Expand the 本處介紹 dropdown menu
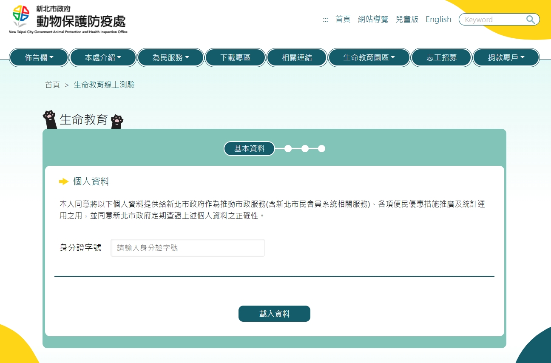The height and width of the screenshot is (363, 551). (x=103, y=58)
